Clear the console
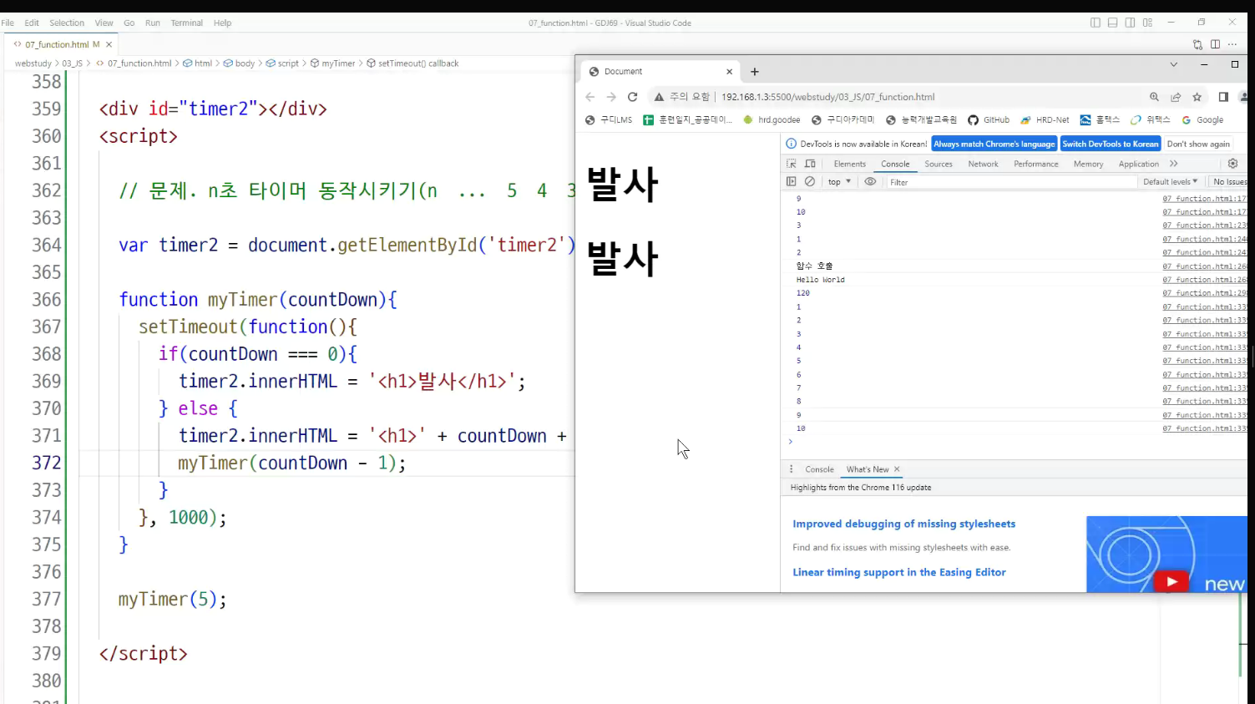This screenshot has width=1255, height=704. click(810, 181)
